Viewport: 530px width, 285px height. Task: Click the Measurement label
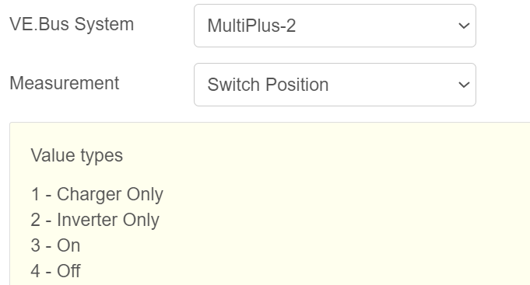(65, 83)
